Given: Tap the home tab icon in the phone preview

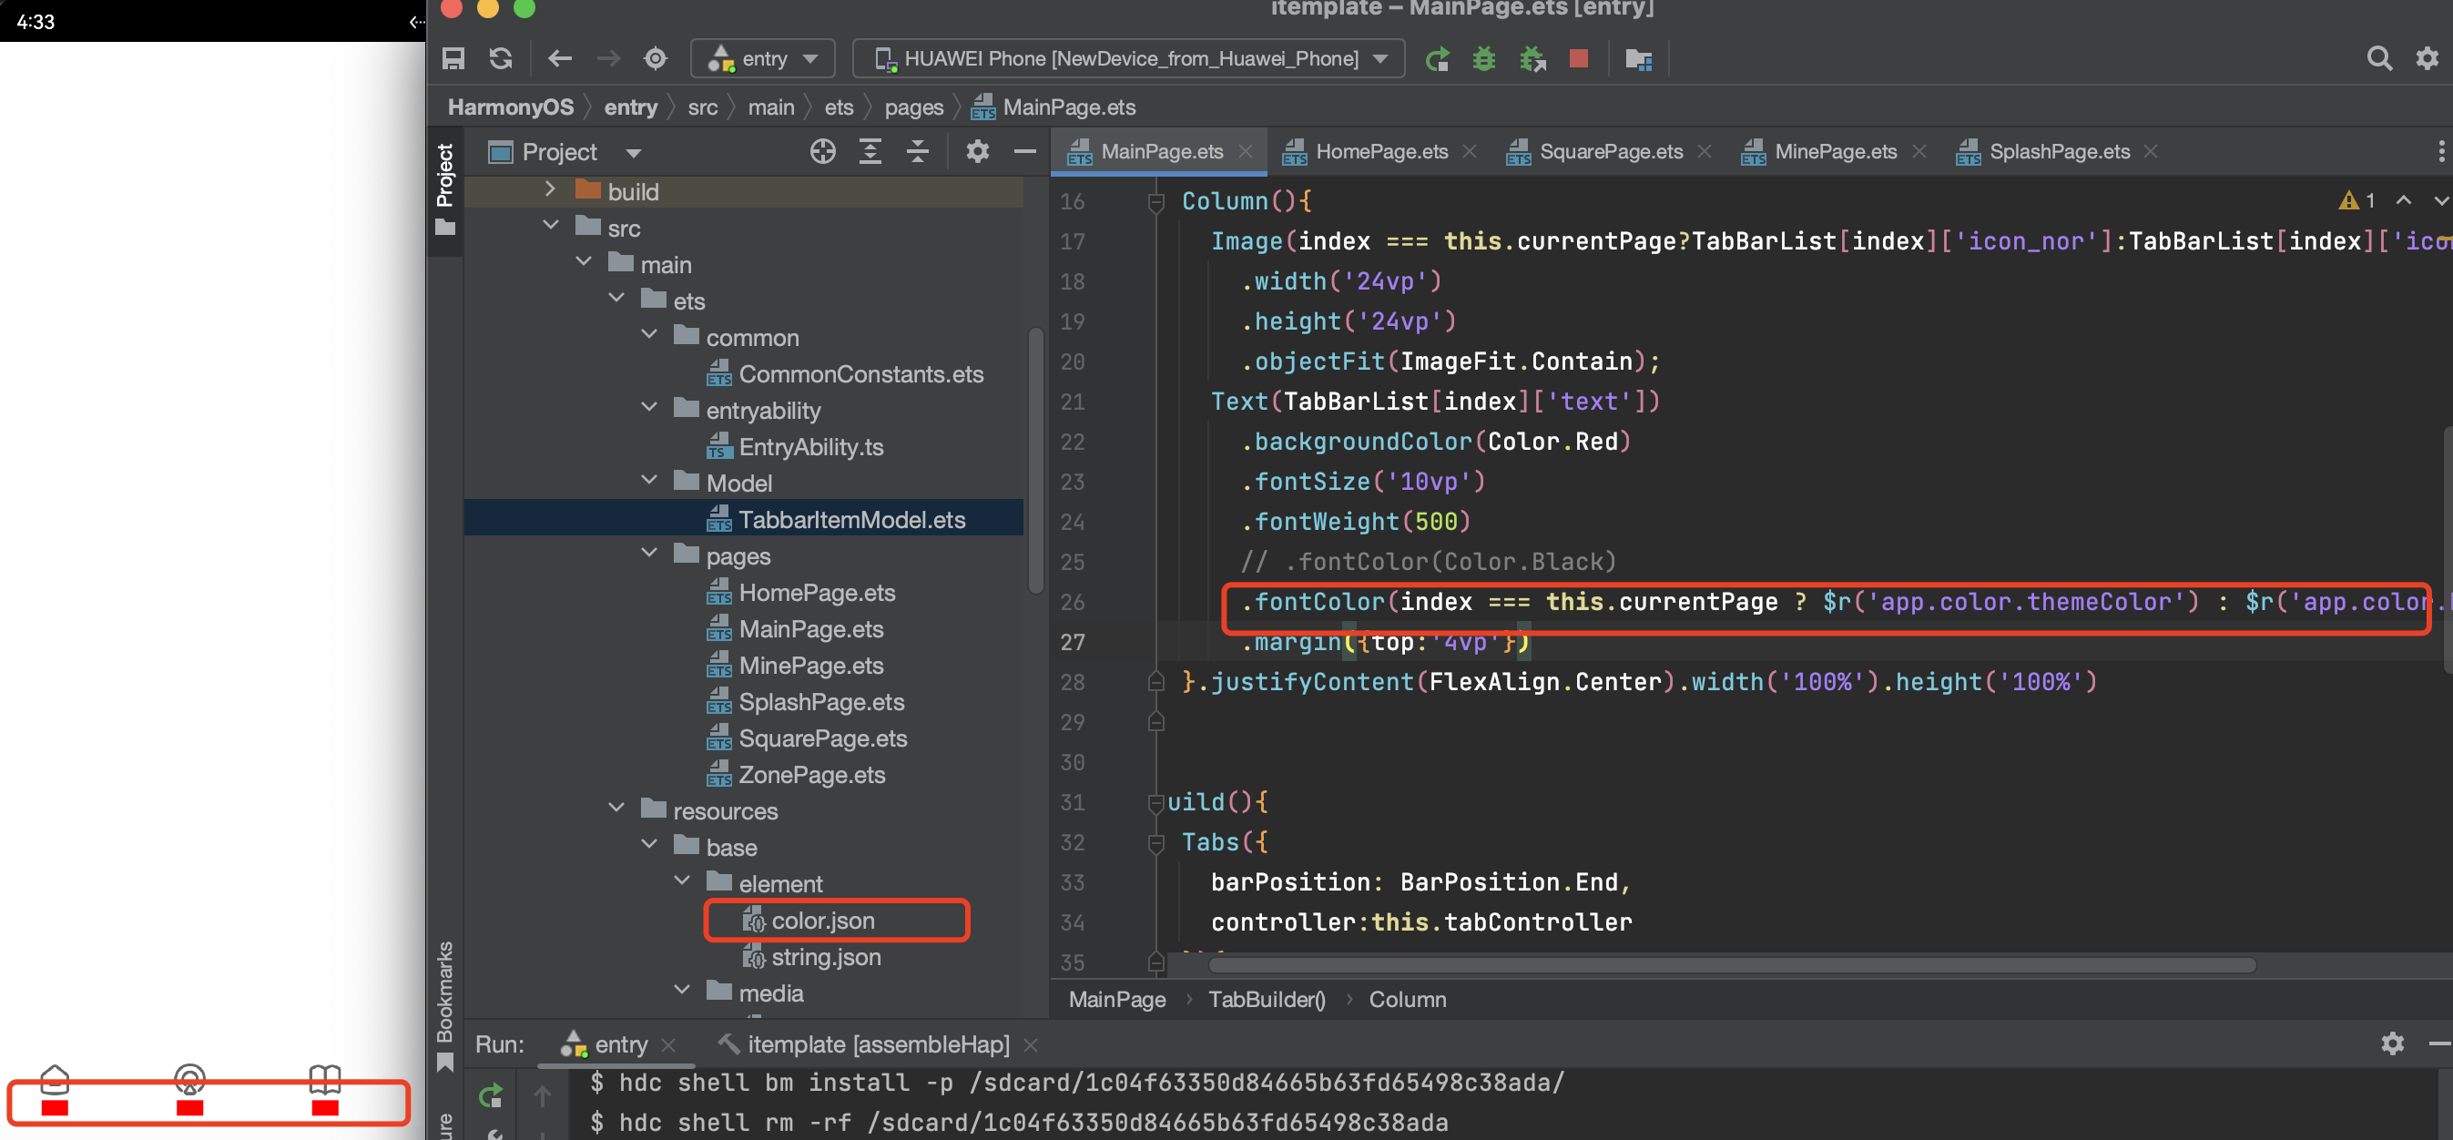Looking at the screenshot, I should coord(56,1079).
